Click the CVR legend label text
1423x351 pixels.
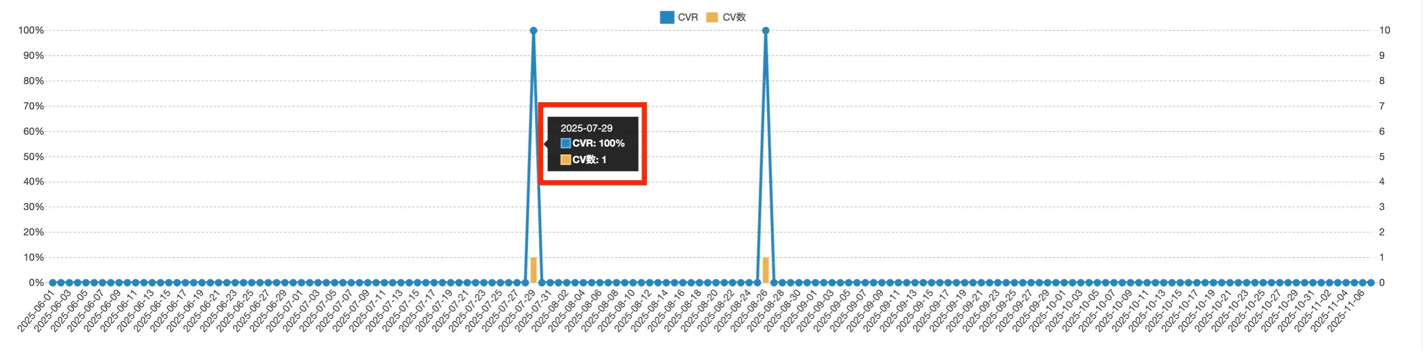688,17
